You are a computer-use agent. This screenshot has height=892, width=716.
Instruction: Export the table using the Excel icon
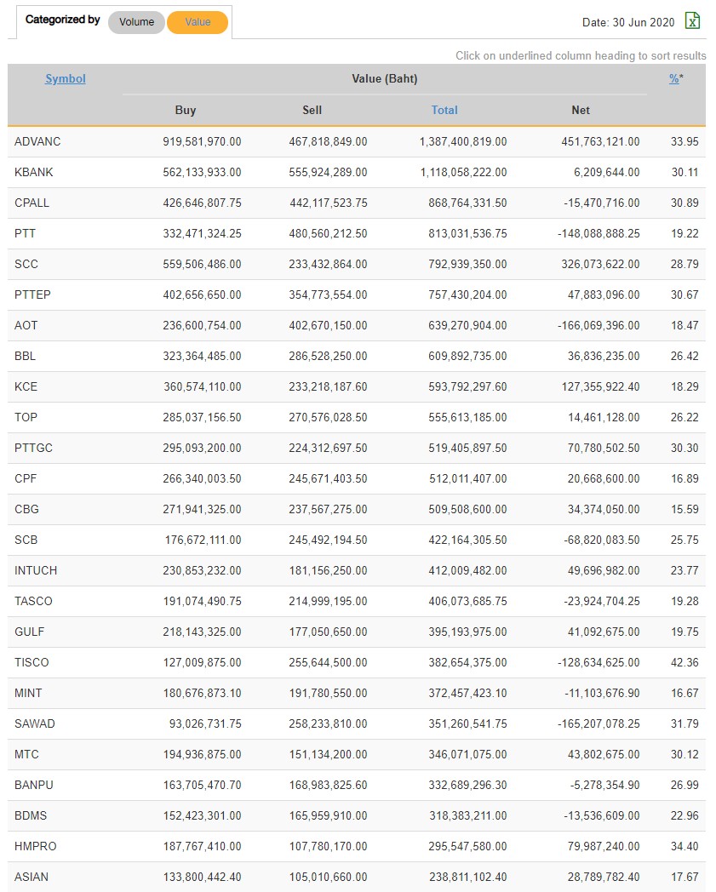[x=693, y=21]
